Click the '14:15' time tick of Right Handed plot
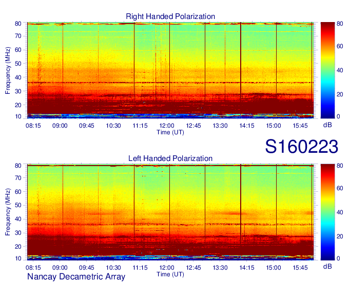Screen dimensions: 349x283 pos(247,126)
